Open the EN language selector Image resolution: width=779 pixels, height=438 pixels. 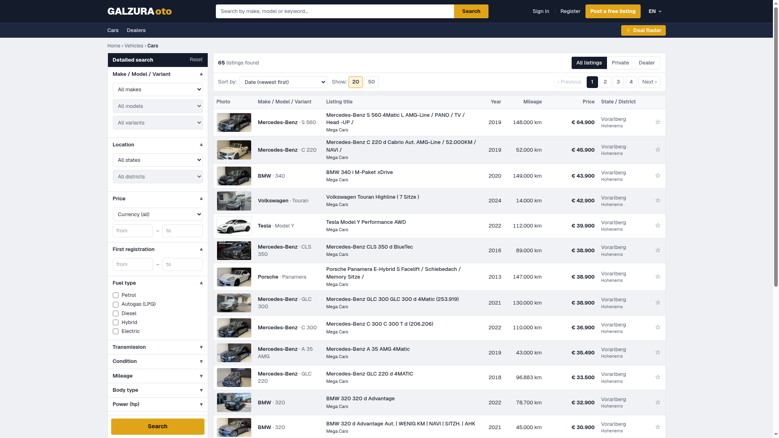pos(655,11)
